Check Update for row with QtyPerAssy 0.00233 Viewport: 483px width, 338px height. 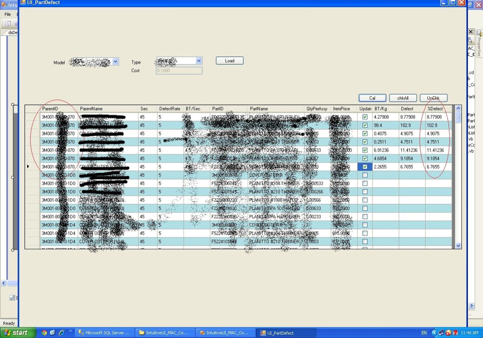click(365, 217)
